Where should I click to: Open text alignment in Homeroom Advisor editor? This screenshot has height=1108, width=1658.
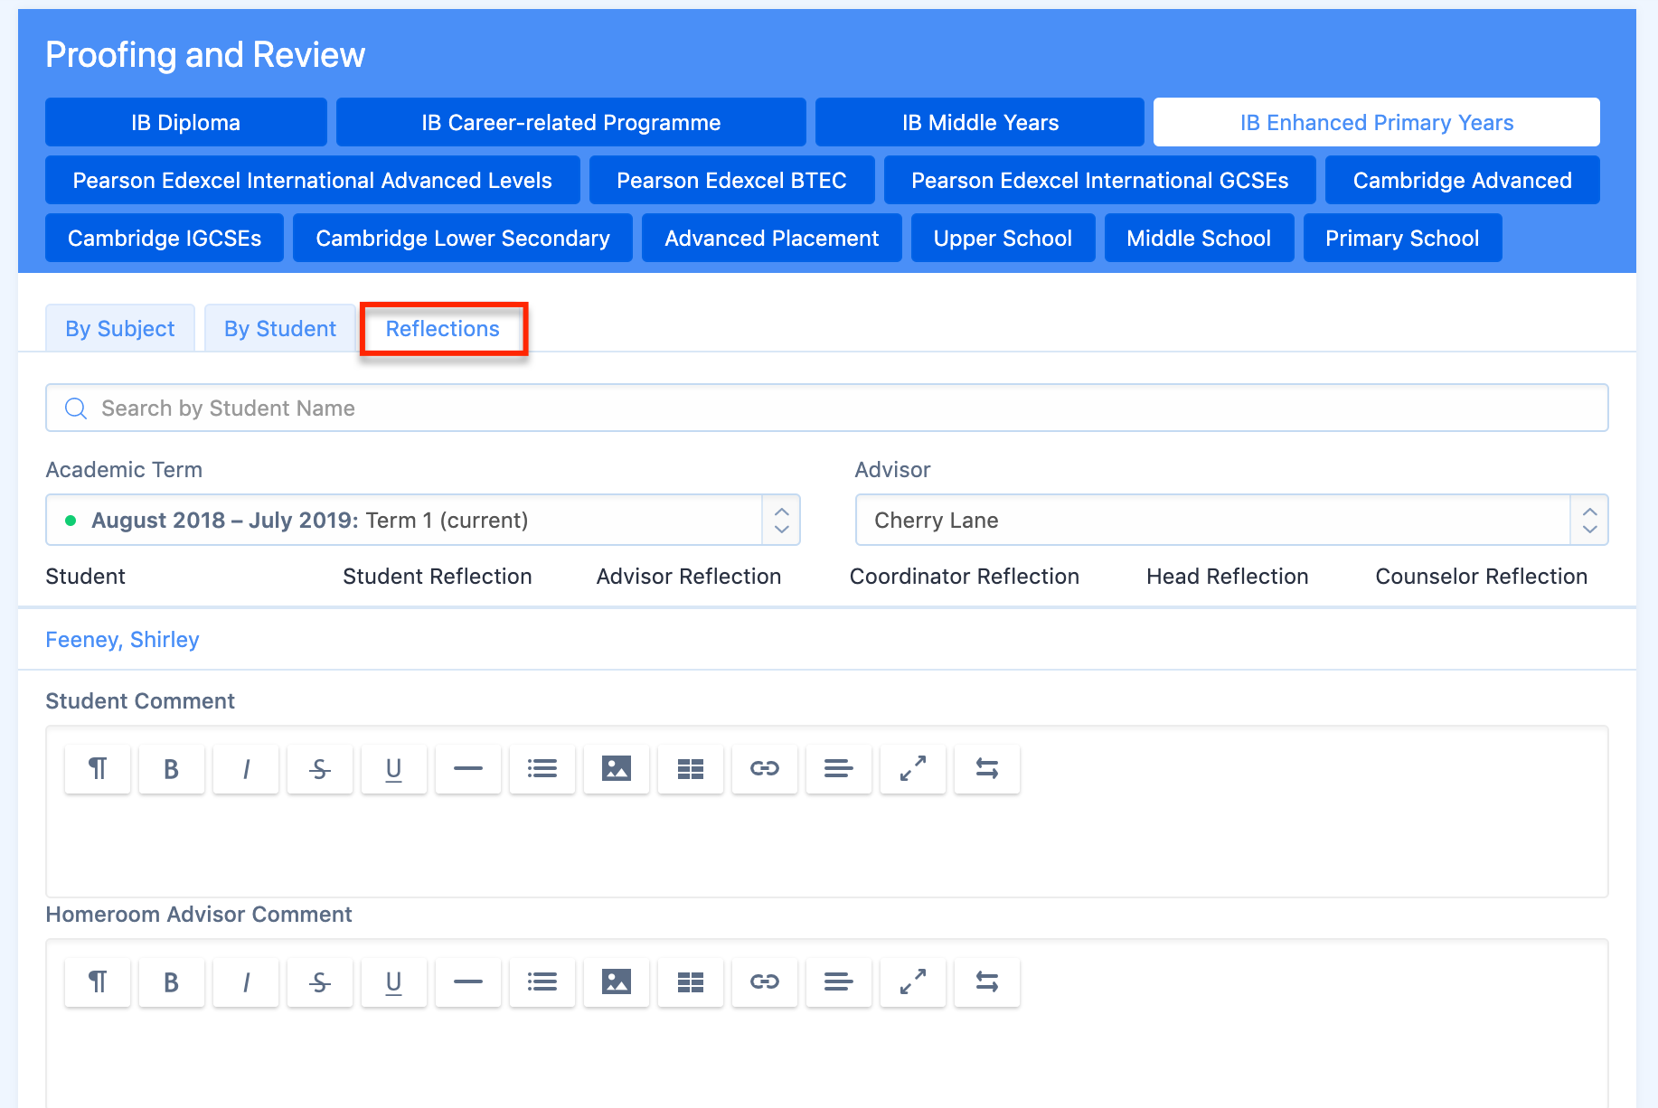coord(839,982)
